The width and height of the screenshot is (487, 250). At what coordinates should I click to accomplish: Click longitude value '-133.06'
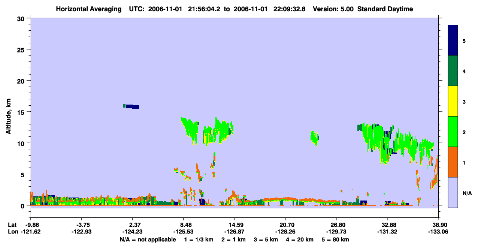(x=438, y=232)
